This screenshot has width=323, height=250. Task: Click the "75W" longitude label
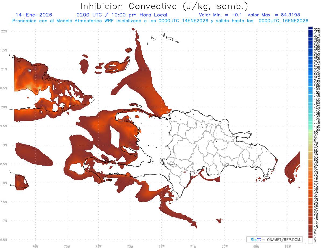67,246
